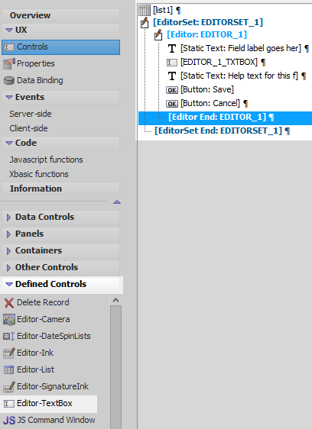Select the Button: Save tree item
The height and width of the screenshot is (429, 312).
pyautogui.click(x=200, y=89)
